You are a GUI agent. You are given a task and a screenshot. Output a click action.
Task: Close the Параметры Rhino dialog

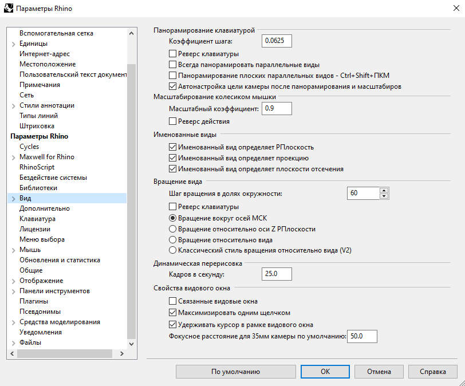coord(456,8)
